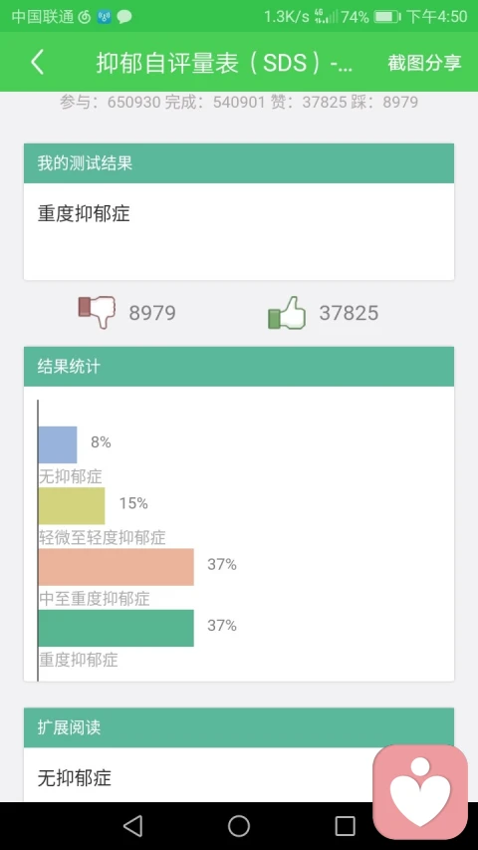
Task: Tap the back arrow in header
Action: coord(37,63)
